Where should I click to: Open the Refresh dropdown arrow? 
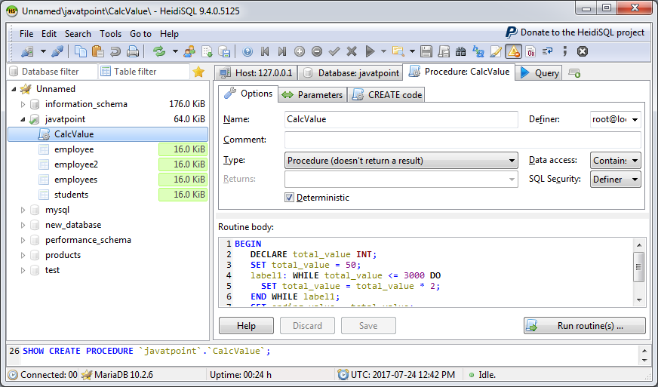point(175,51)
